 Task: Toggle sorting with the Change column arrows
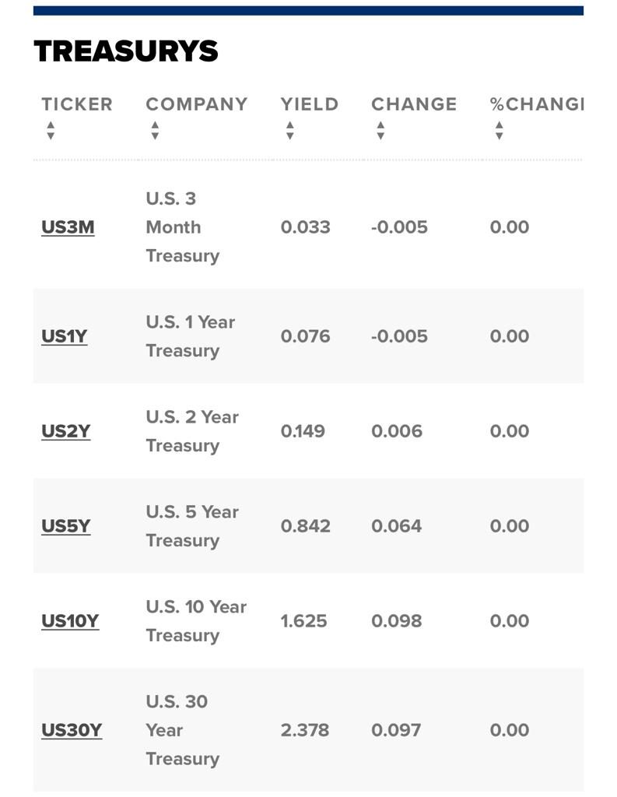[380, 131]
